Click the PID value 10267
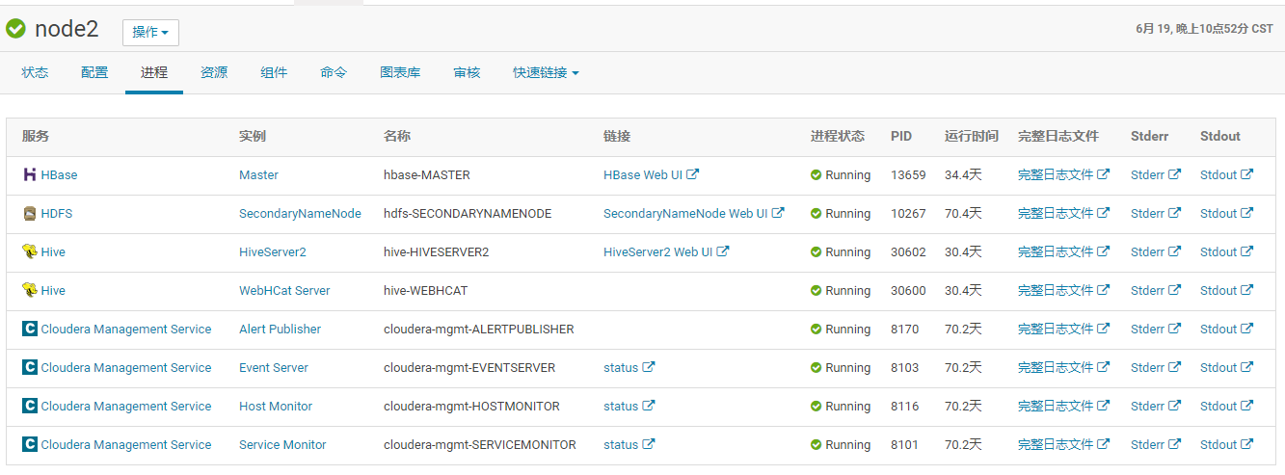 [908, 214]
